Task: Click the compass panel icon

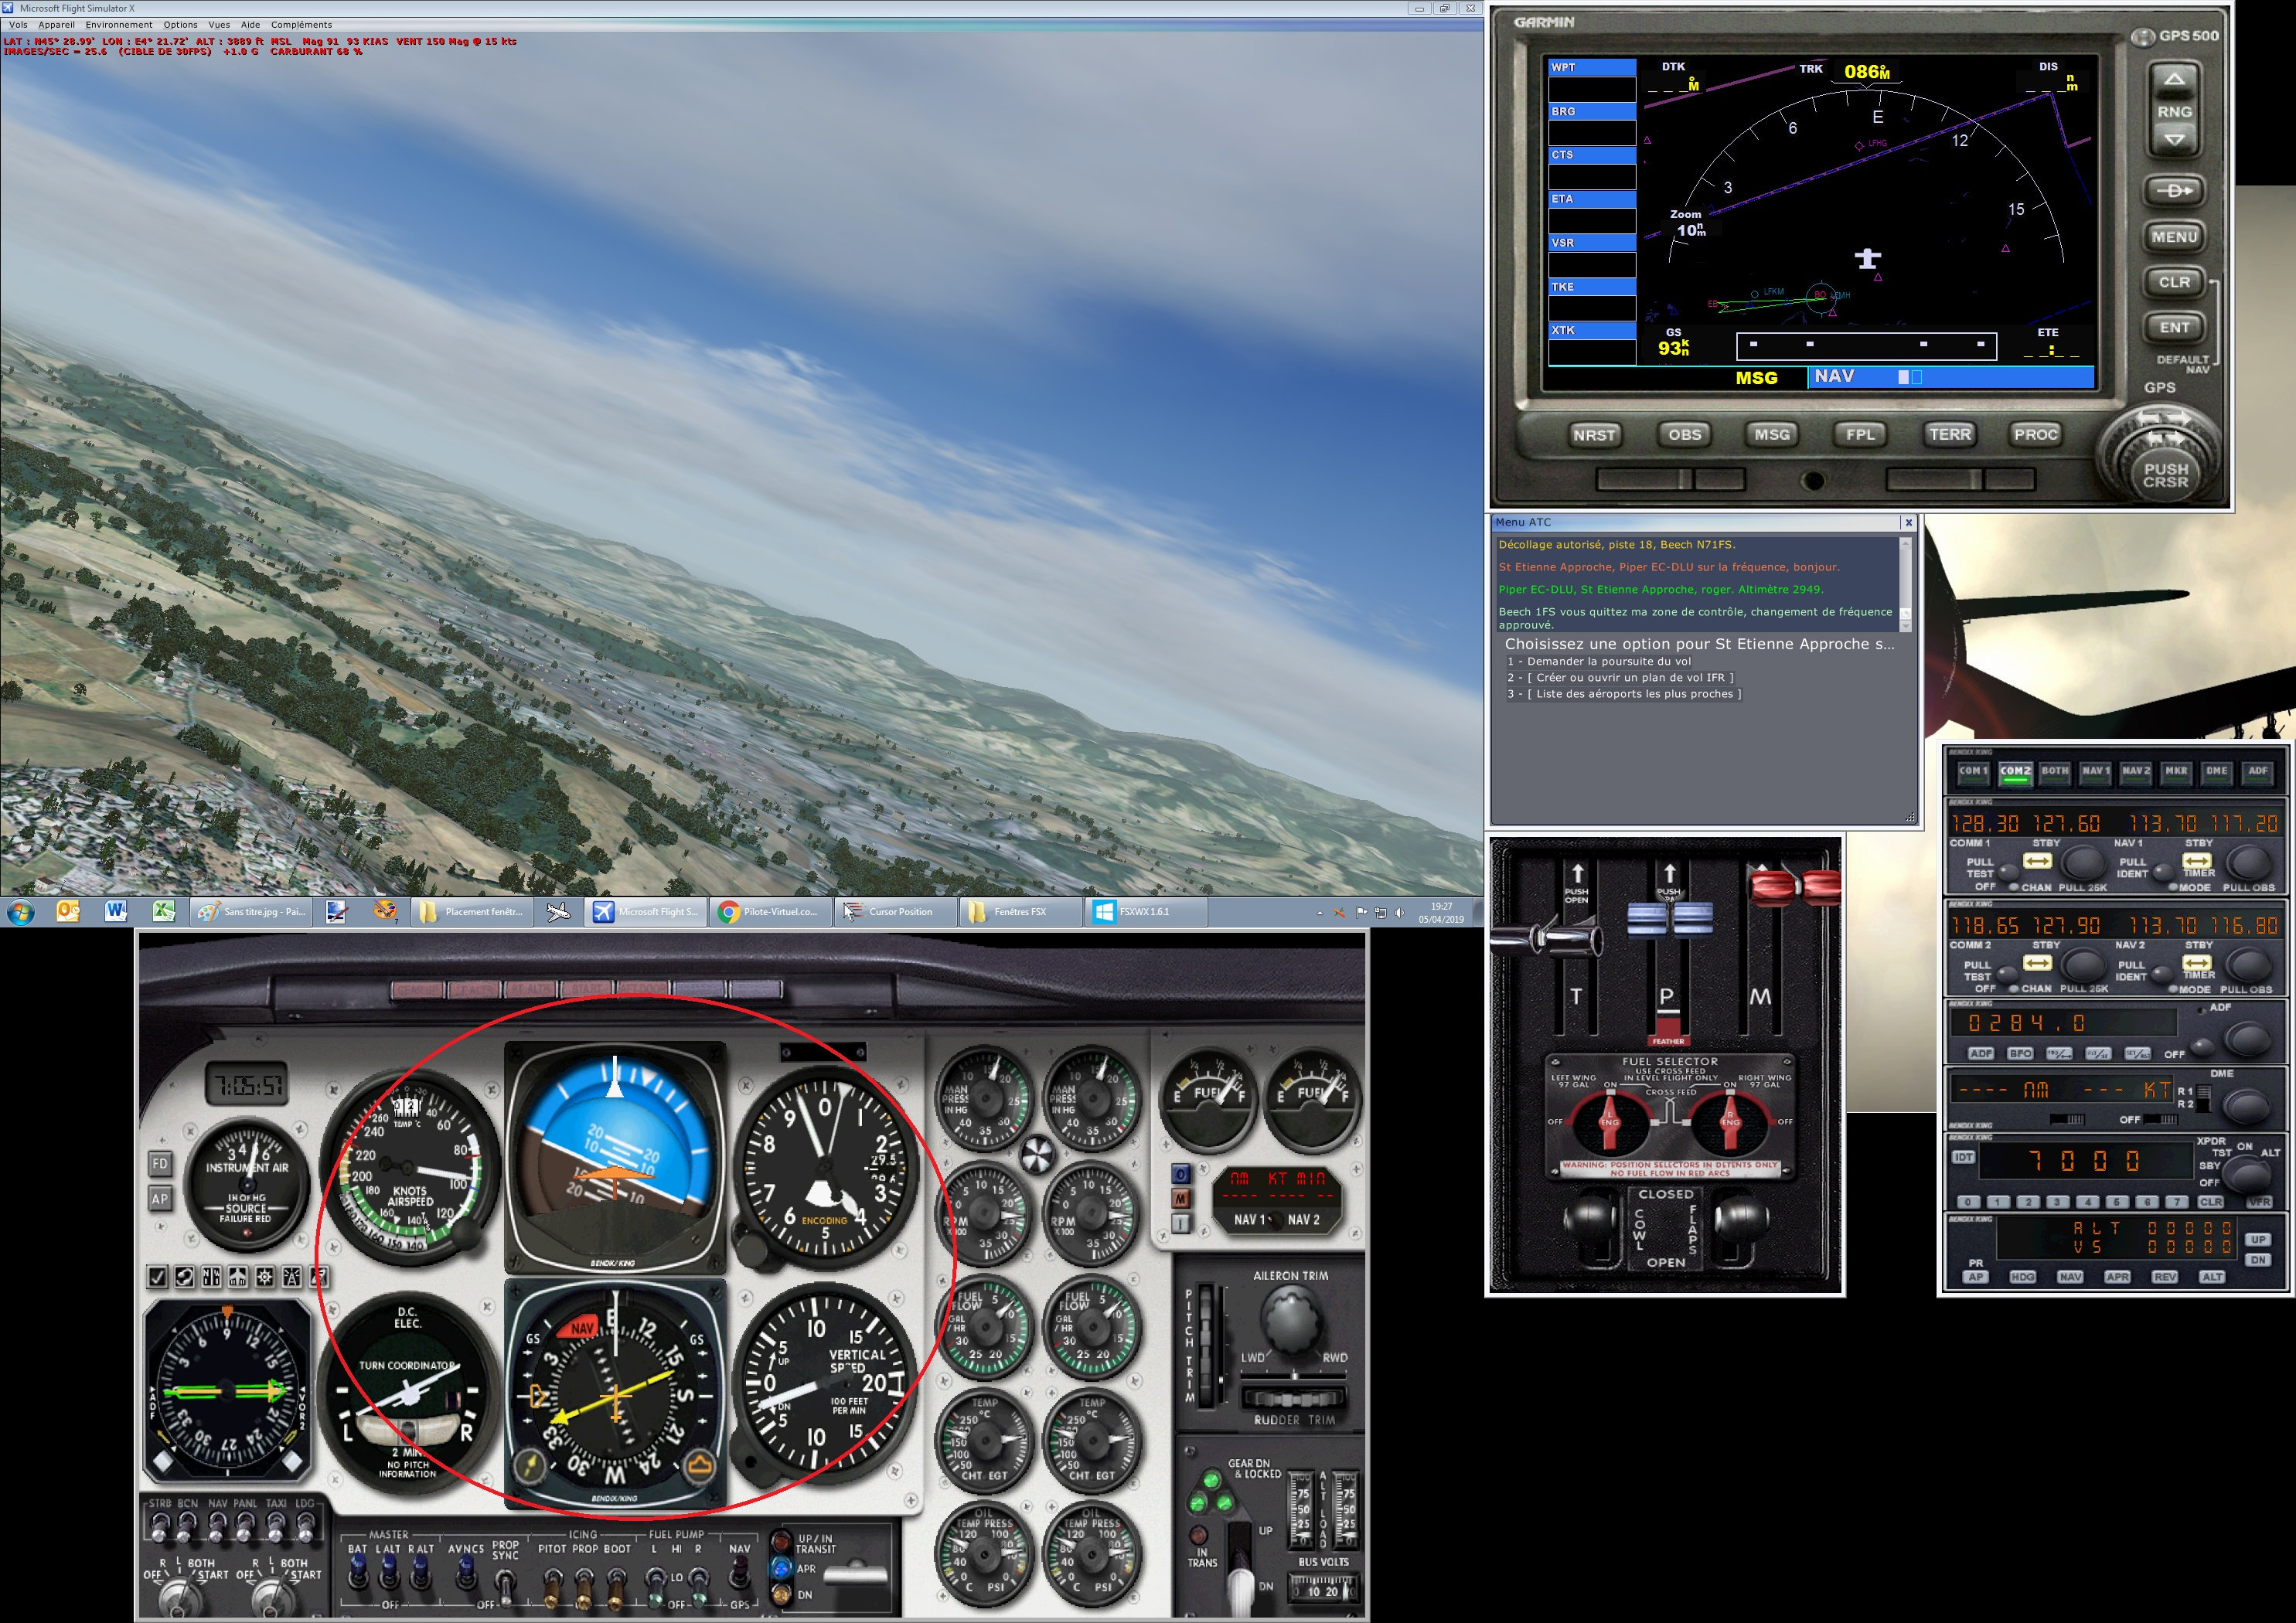Action: point(265,1277)
